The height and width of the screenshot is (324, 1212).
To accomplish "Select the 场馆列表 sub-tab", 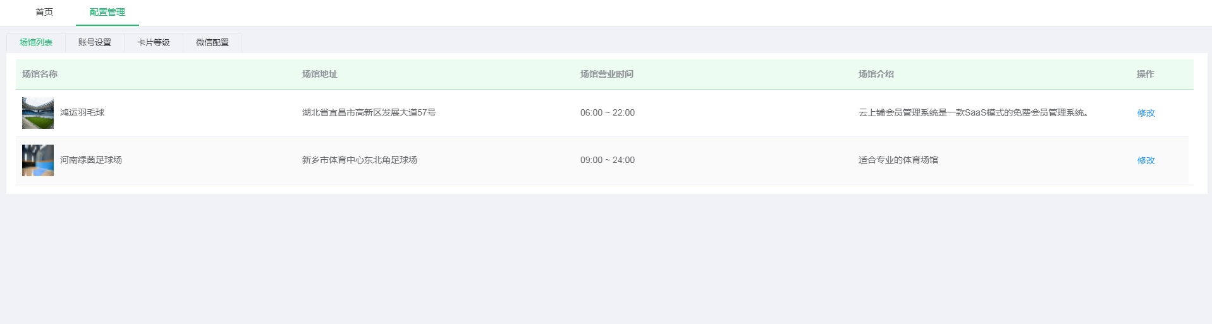I will [36, 42].
